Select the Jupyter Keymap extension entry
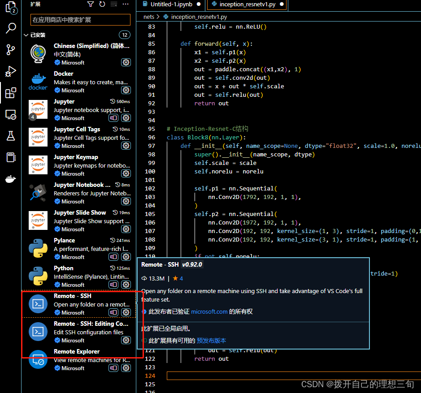 pyautogui.click(x=79, y=165)
